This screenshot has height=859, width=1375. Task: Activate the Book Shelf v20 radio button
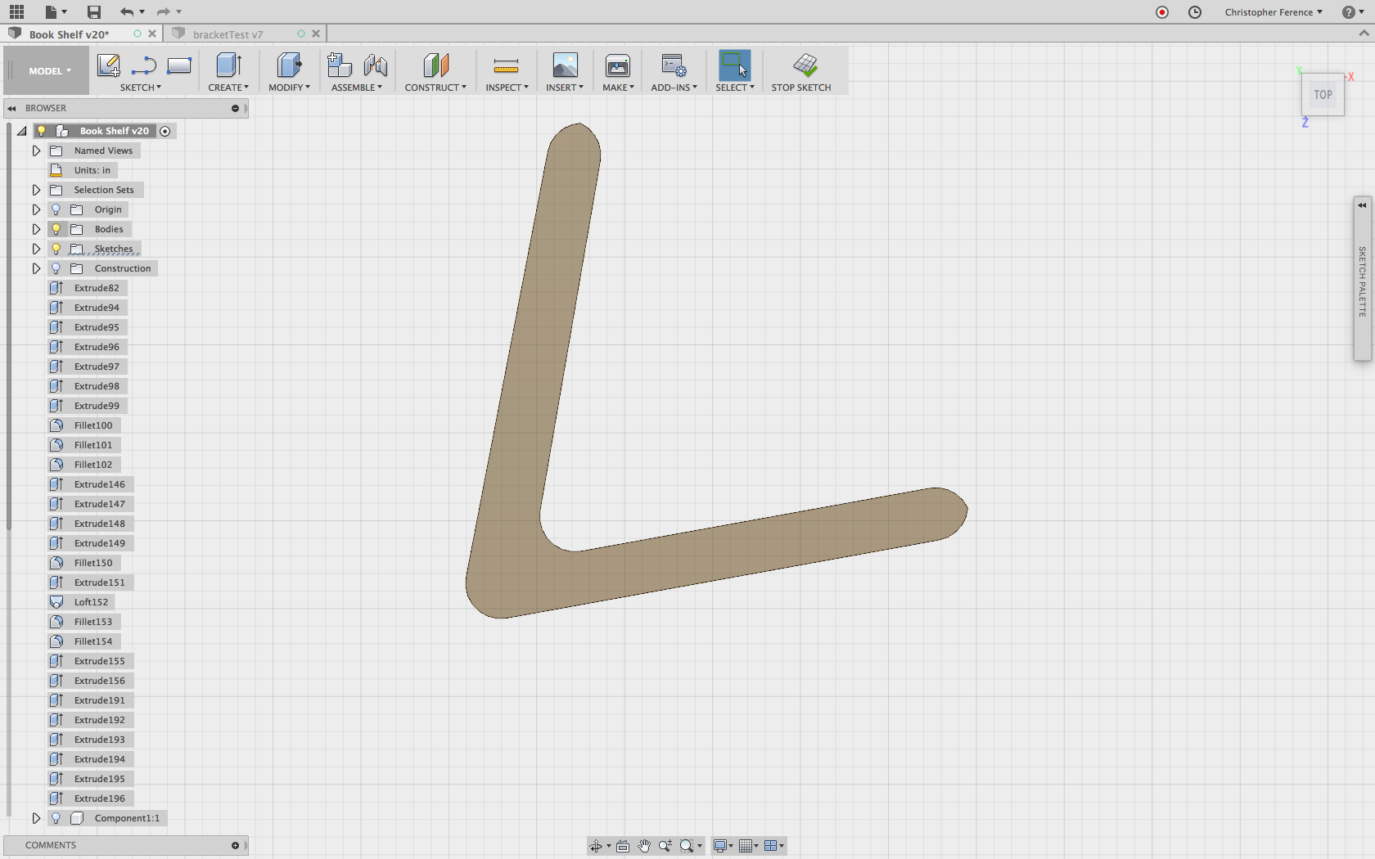[x=165, y=131]
